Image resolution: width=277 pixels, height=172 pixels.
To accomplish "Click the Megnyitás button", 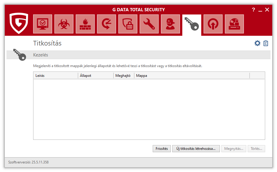I will click(234, 149).
